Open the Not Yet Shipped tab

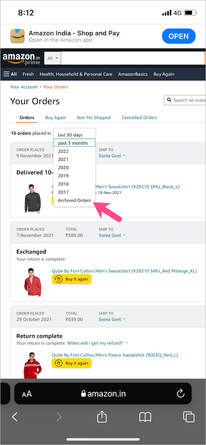[94, 117]
